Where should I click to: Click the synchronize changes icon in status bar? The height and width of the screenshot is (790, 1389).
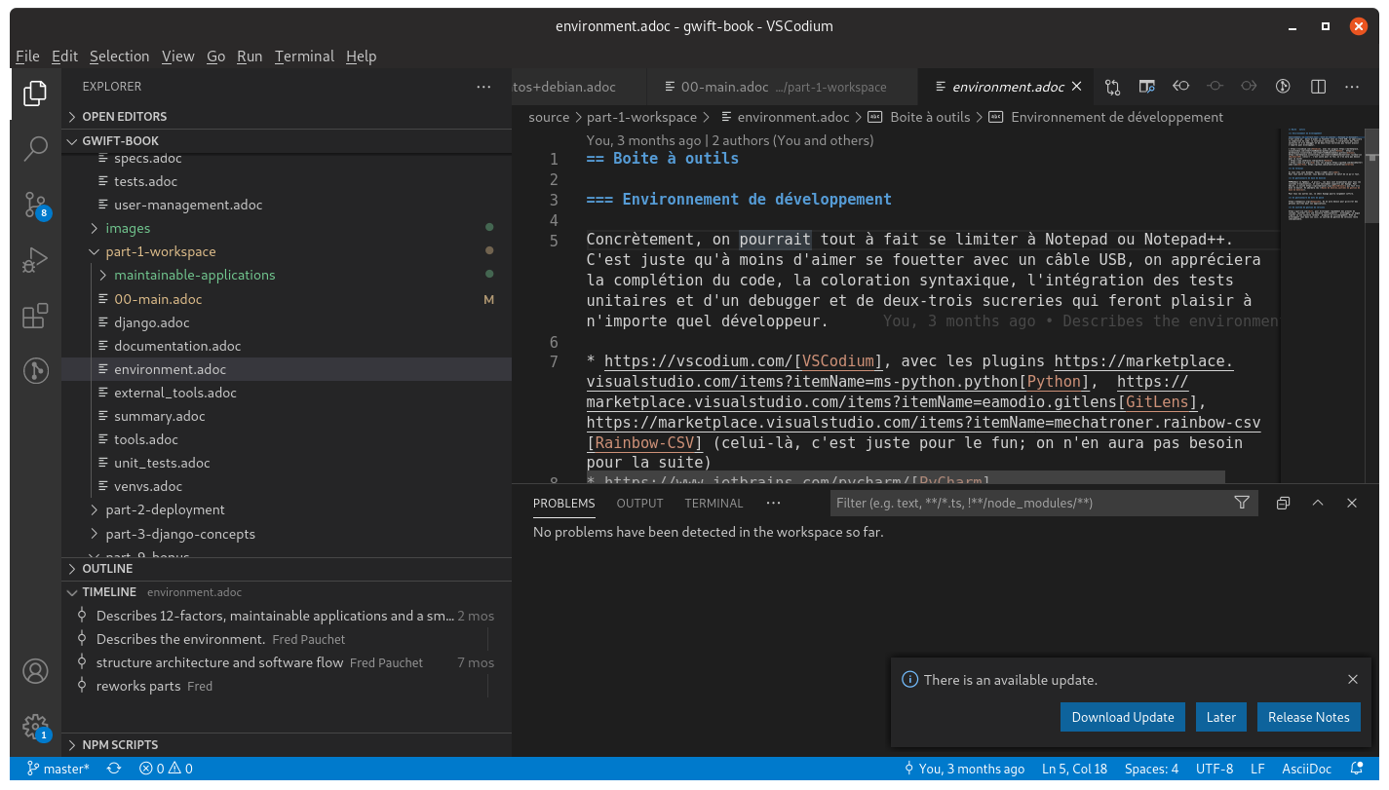pyautogui.click(x=114, y=769)
